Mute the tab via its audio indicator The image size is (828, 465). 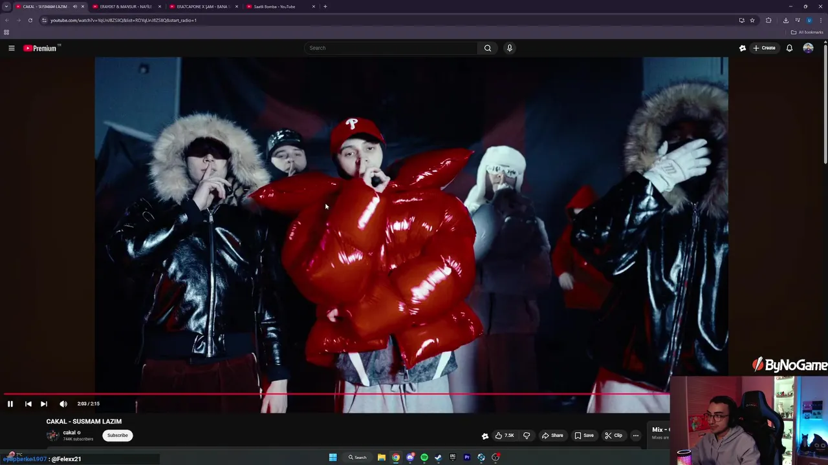tap(75, 6)
